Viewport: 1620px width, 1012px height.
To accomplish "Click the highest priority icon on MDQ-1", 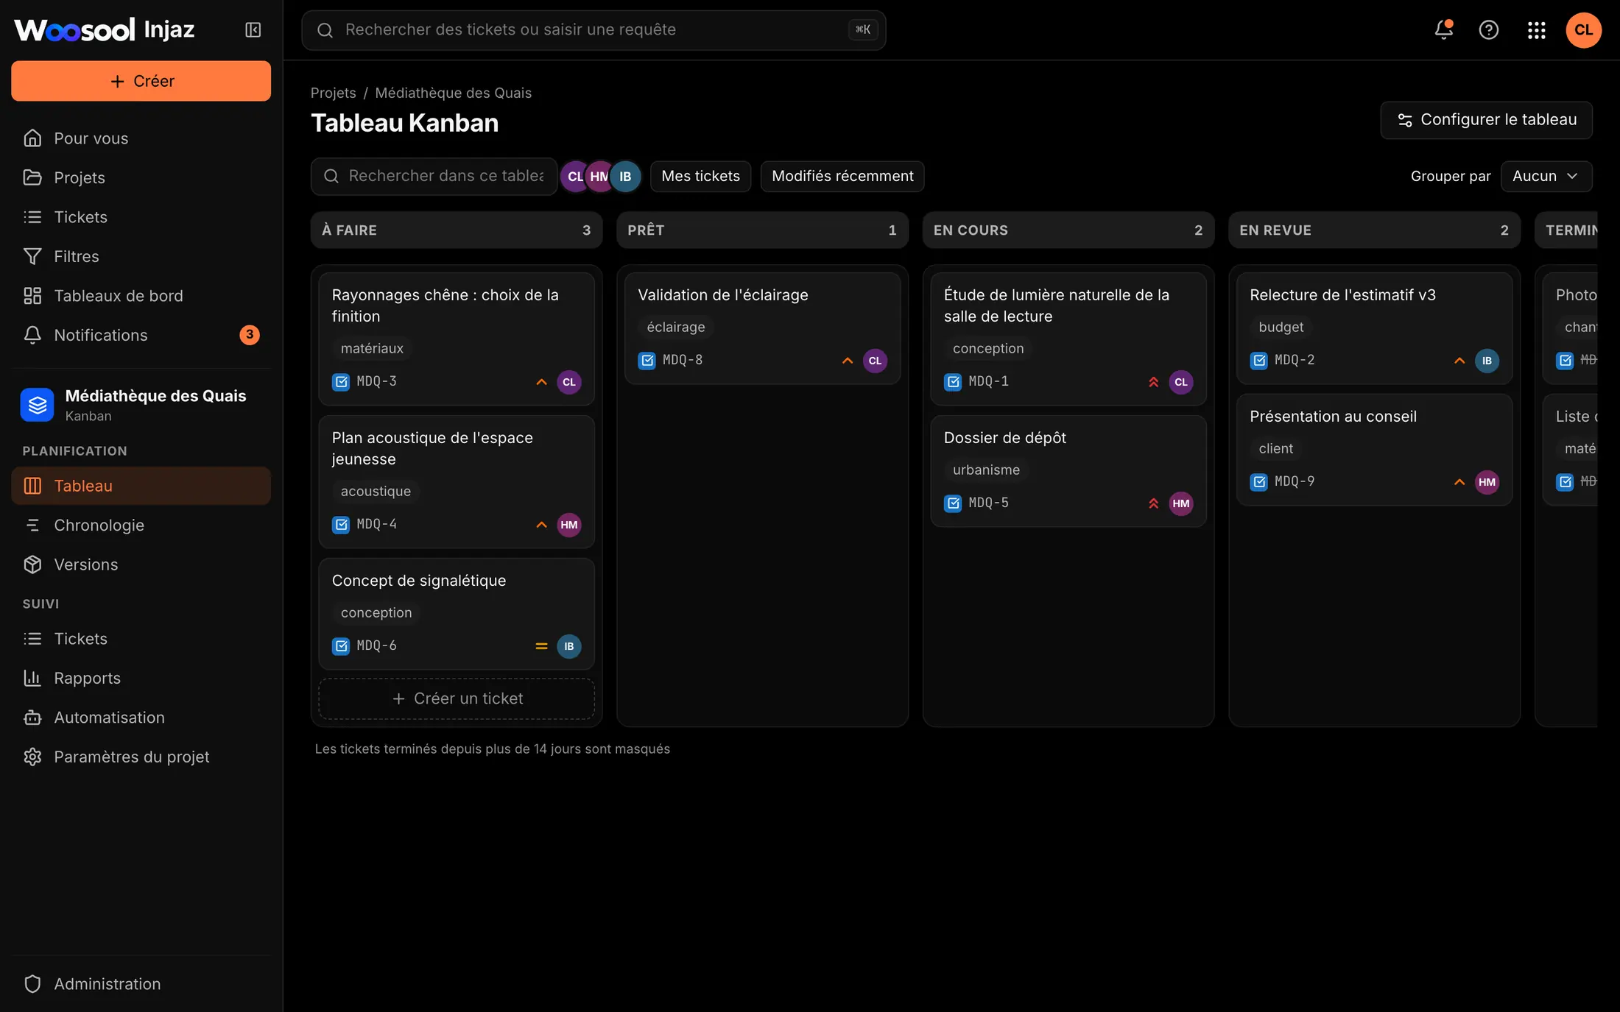I will [1153, 382].
